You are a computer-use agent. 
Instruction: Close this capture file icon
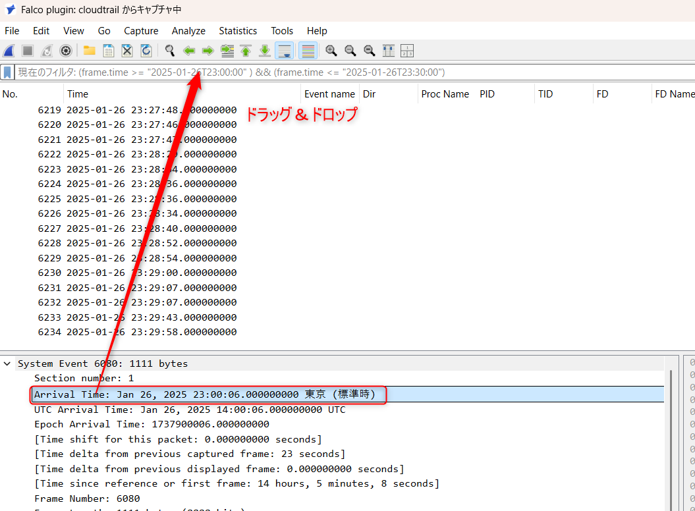tap(127, 51)
